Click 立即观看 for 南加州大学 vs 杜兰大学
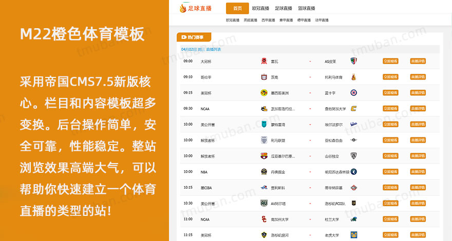Screen dimensions: 452x241 (x=390, y=219)
